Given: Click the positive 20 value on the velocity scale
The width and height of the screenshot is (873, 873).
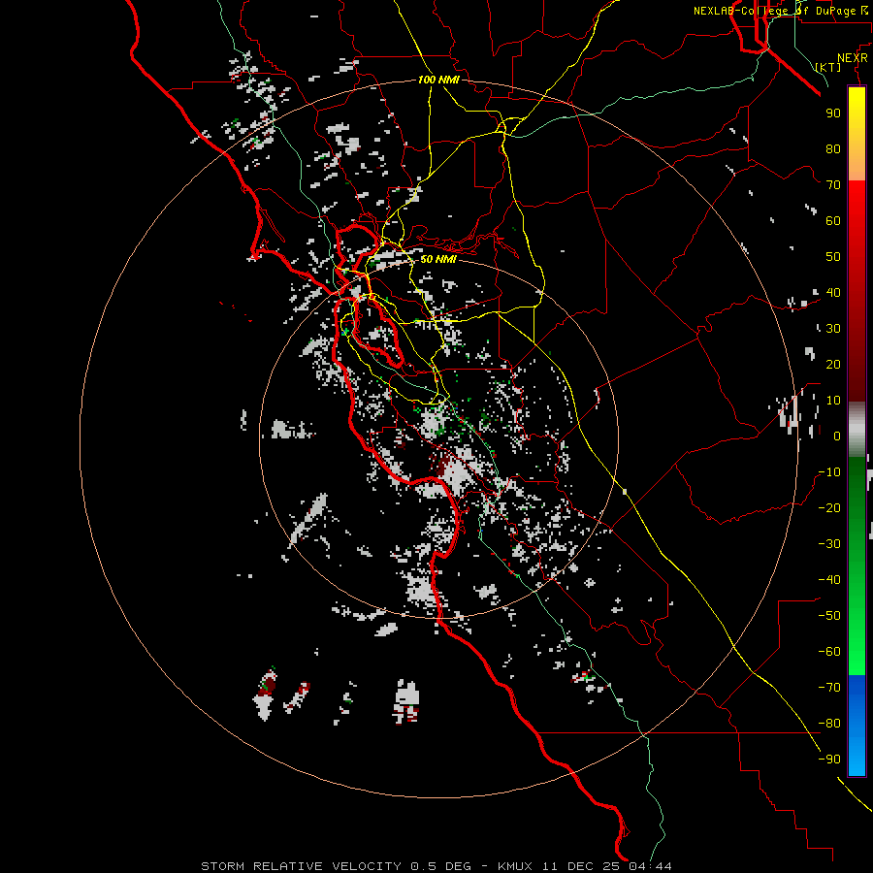Looking at the screenshot, I should click(x=833, y=364).
